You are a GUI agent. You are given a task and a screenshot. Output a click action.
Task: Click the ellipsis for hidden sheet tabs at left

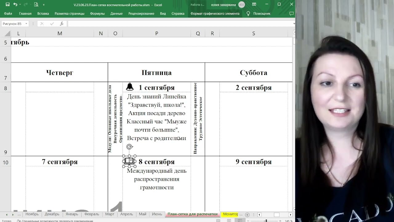pos(19,214)
